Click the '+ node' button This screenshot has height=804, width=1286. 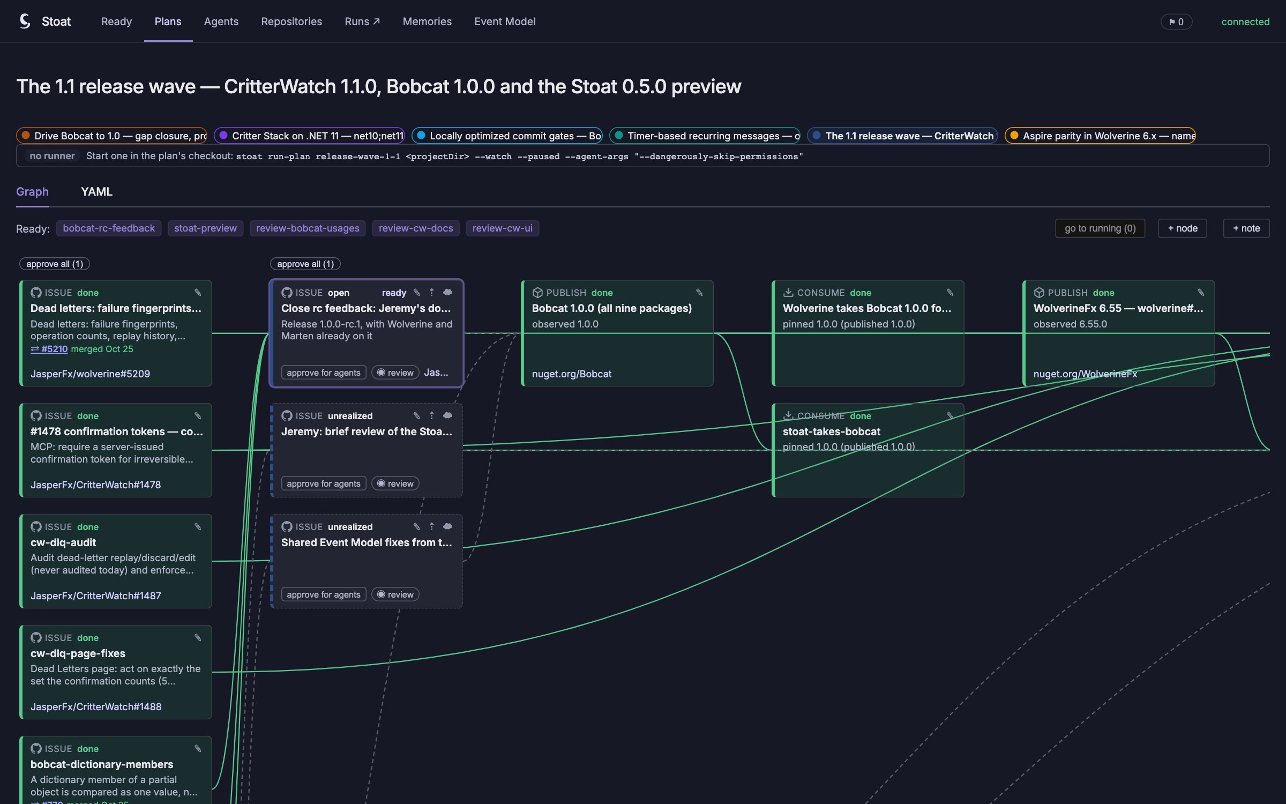point(1183,228)
